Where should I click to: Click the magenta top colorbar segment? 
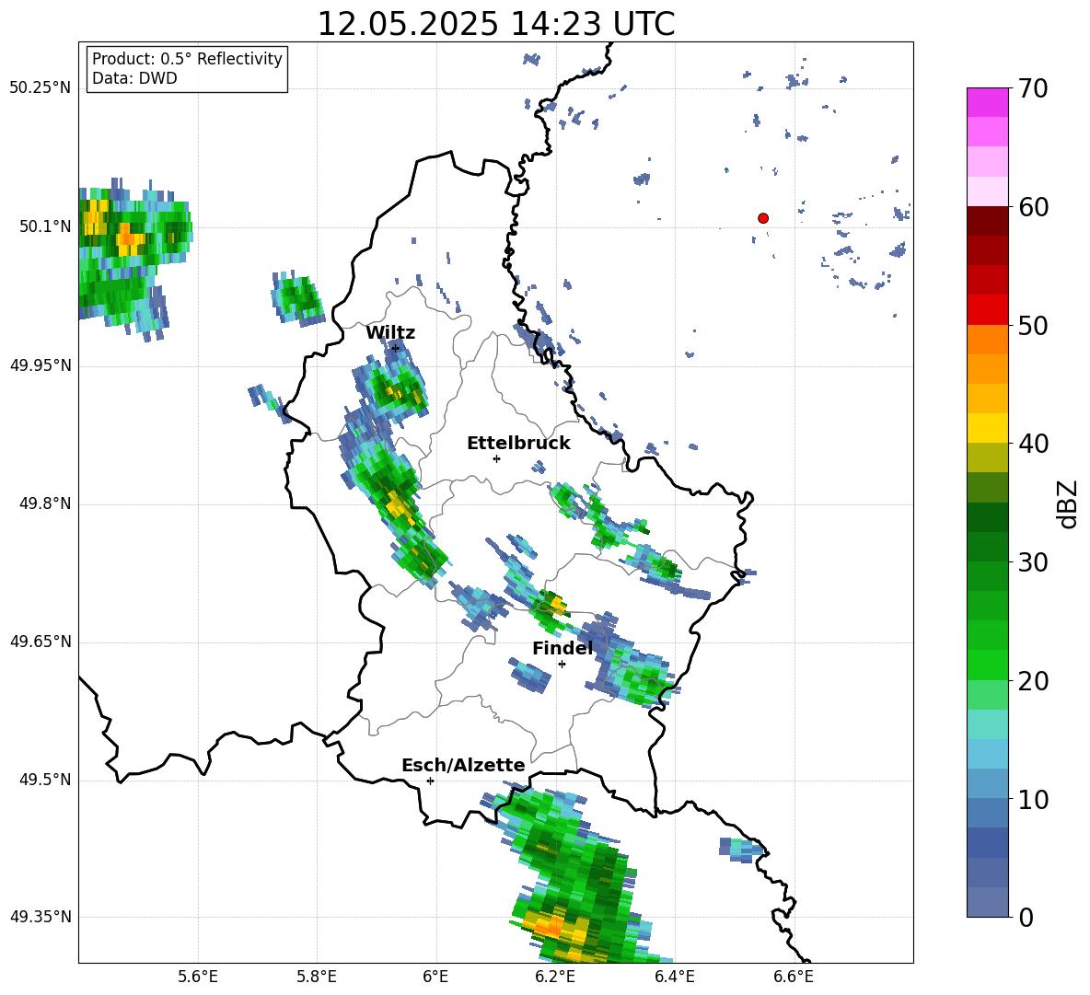[x=987, y=102]
